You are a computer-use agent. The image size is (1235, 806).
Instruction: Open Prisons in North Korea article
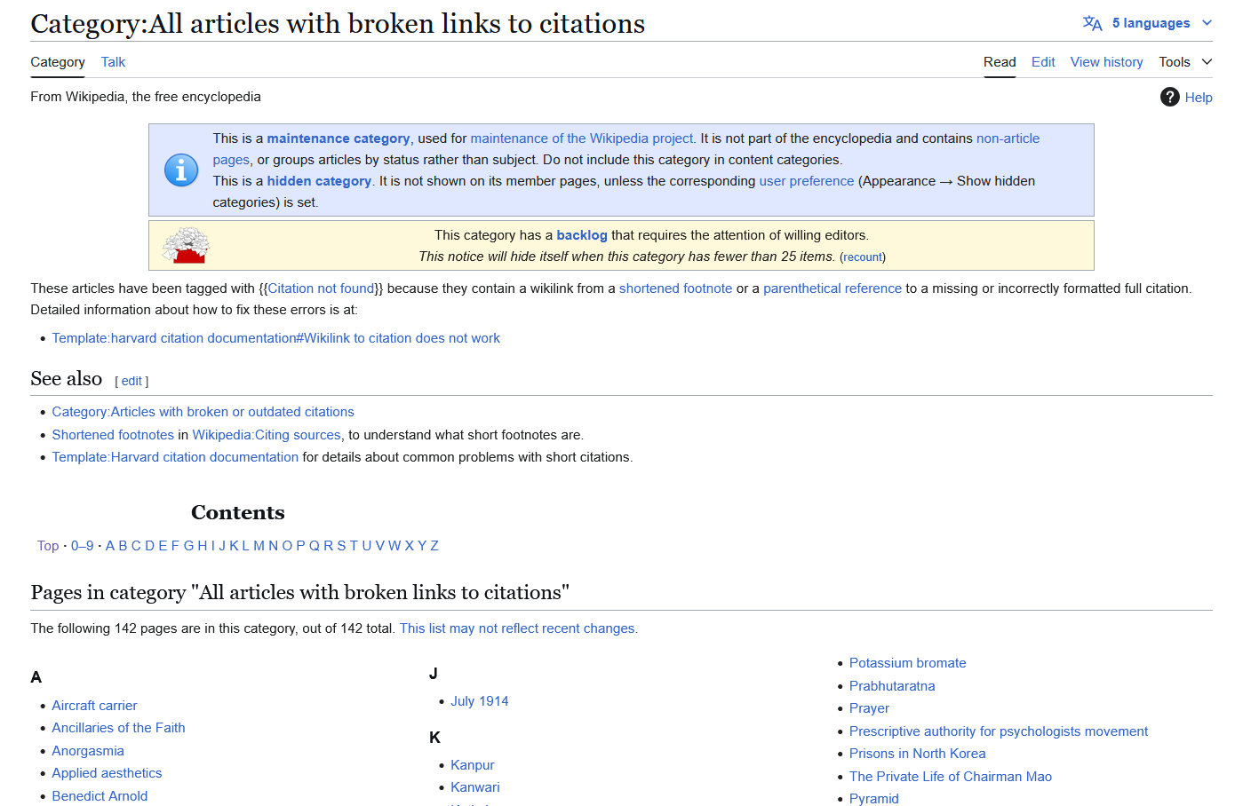click(x=917, y=754)
